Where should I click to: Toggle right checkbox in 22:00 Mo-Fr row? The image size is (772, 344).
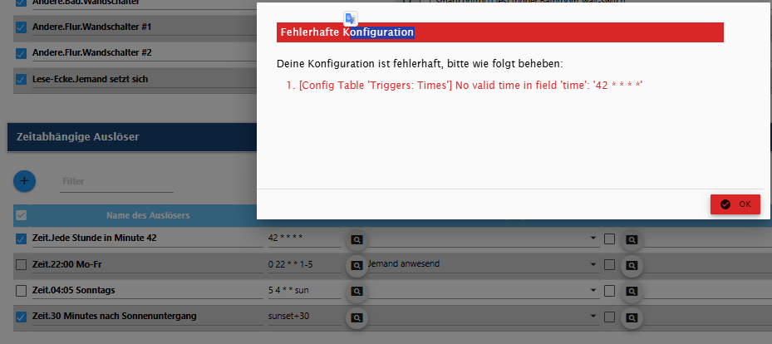coord(609,265)
